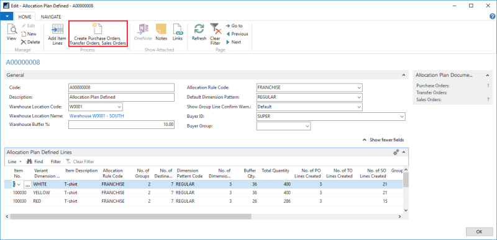Open the help question mark icon

click(492, 17)
